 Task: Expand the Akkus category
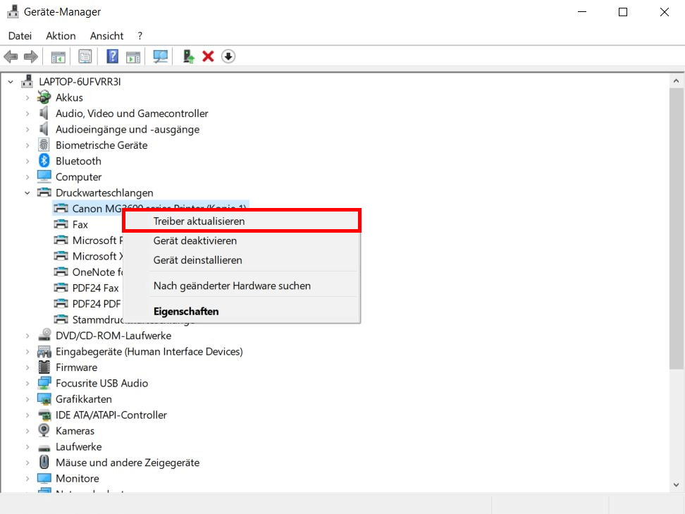27,97
